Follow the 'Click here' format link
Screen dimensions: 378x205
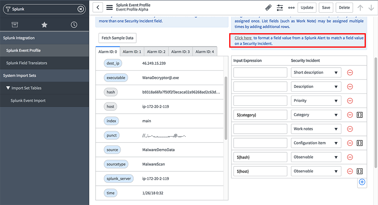[x=243, y=38]
